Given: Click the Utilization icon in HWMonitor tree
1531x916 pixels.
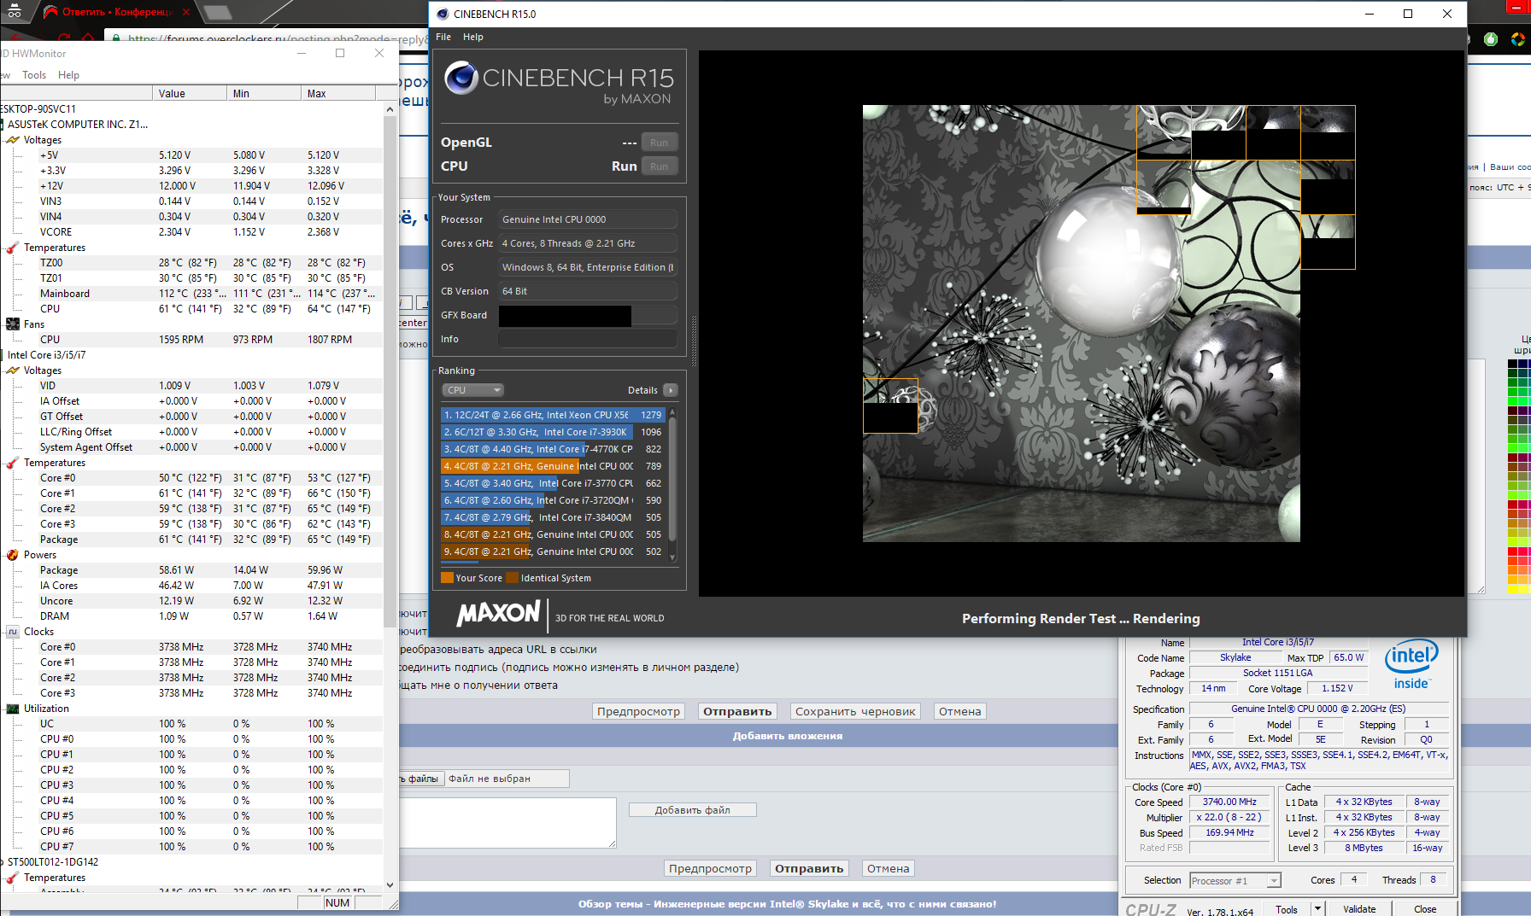Looking at the screenshot, I should tap(13, 709).
